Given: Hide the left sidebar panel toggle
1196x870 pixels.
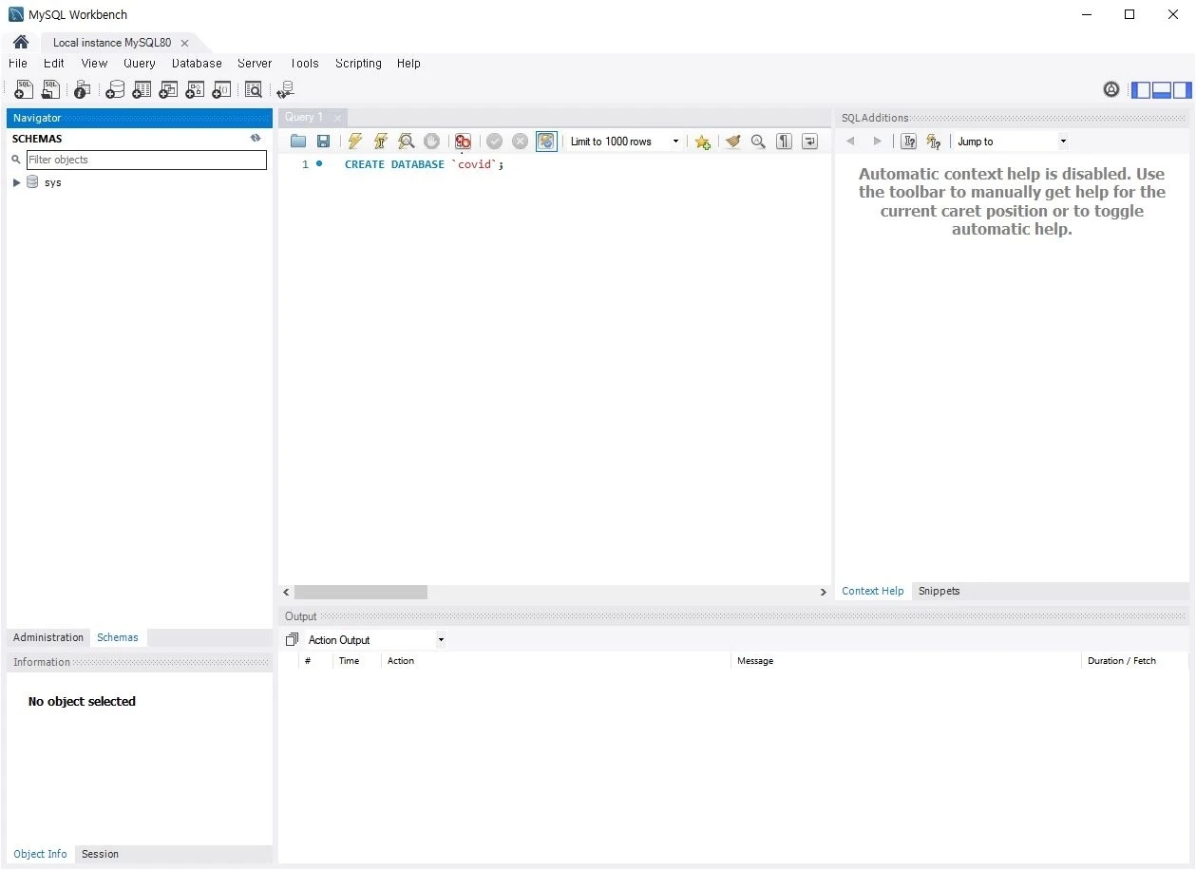Looking at the screenshot, I should pyautogui.click(x=1141, y=90).
